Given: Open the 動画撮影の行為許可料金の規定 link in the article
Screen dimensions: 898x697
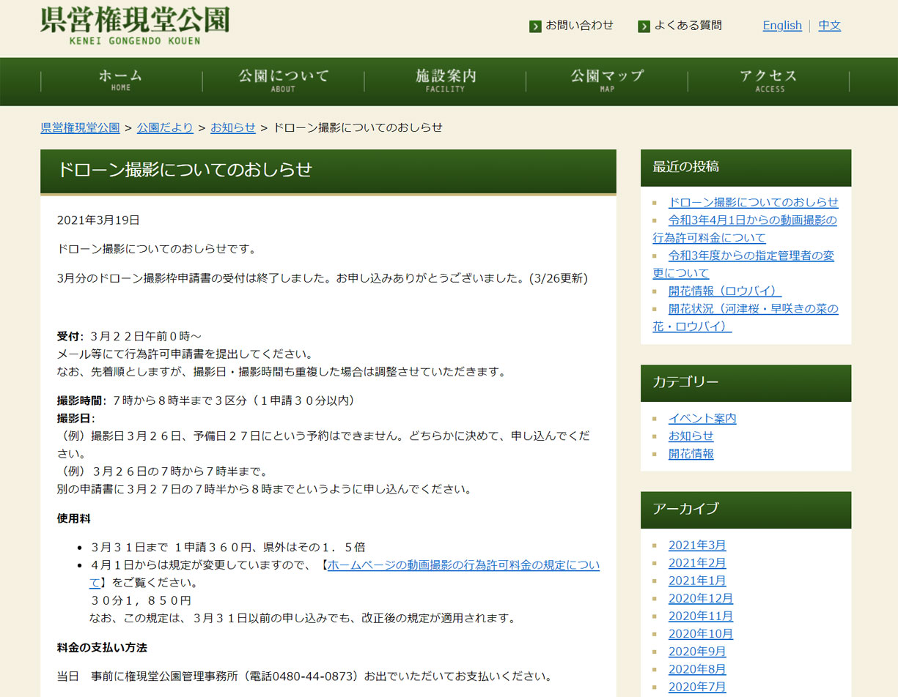Looking at the screenshot, I should tap(463, 565).
